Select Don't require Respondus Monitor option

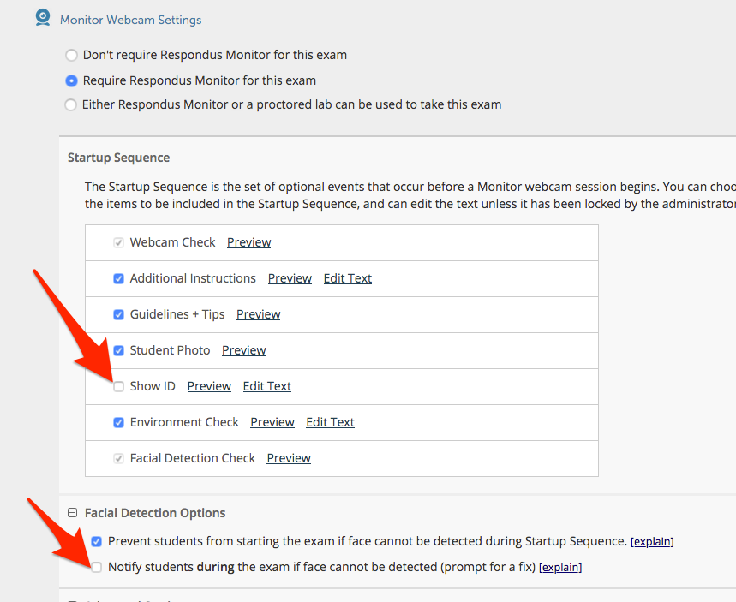[x=71, y=56]
